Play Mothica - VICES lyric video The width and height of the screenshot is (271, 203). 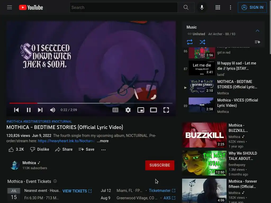point(223,106)
